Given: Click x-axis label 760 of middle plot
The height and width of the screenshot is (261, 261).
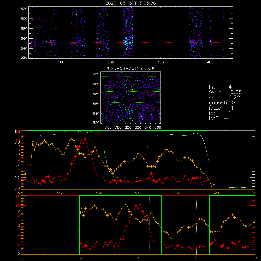Looking at the screenshot, I should [108, 128].
